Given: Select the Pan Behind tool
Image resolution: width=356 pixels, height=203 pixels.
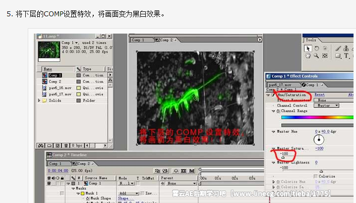Looking at the screenshot, I should pyautogui.click(x=325, y=56).
